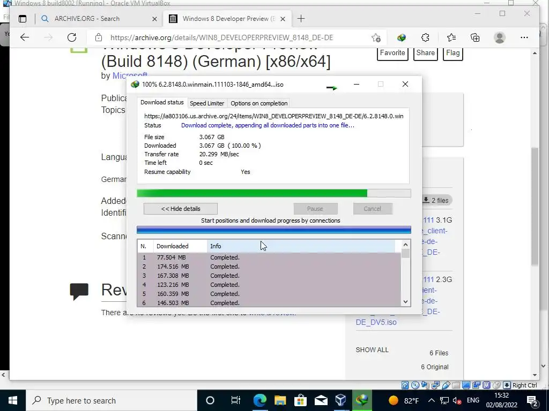Open the Edge profile avatar
The width and height of the screenshot is (549, 411).
(x=500, y=37)
